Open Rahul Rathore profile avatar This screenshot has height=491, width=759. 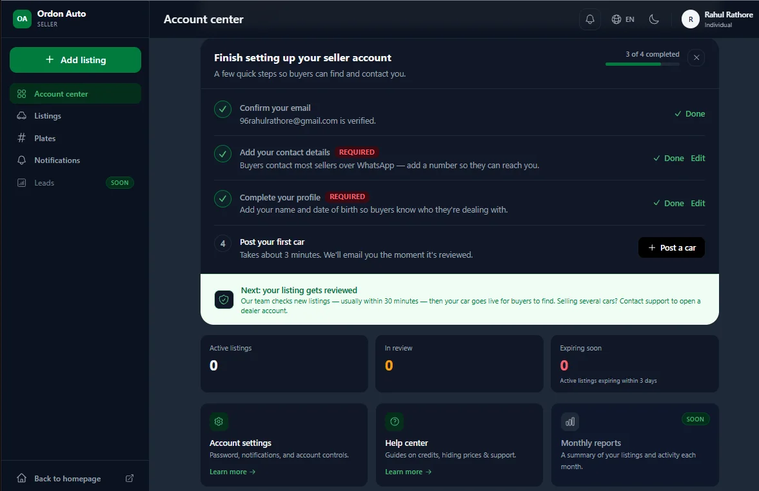tap(690, 19)
